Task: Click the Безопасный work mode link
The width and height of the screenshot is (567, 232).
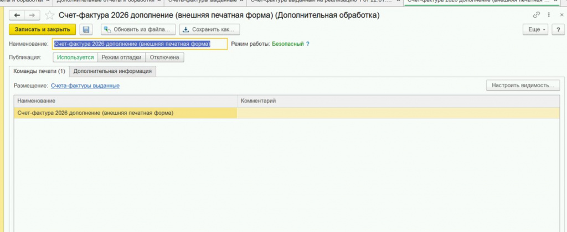Action: [288, 44]
